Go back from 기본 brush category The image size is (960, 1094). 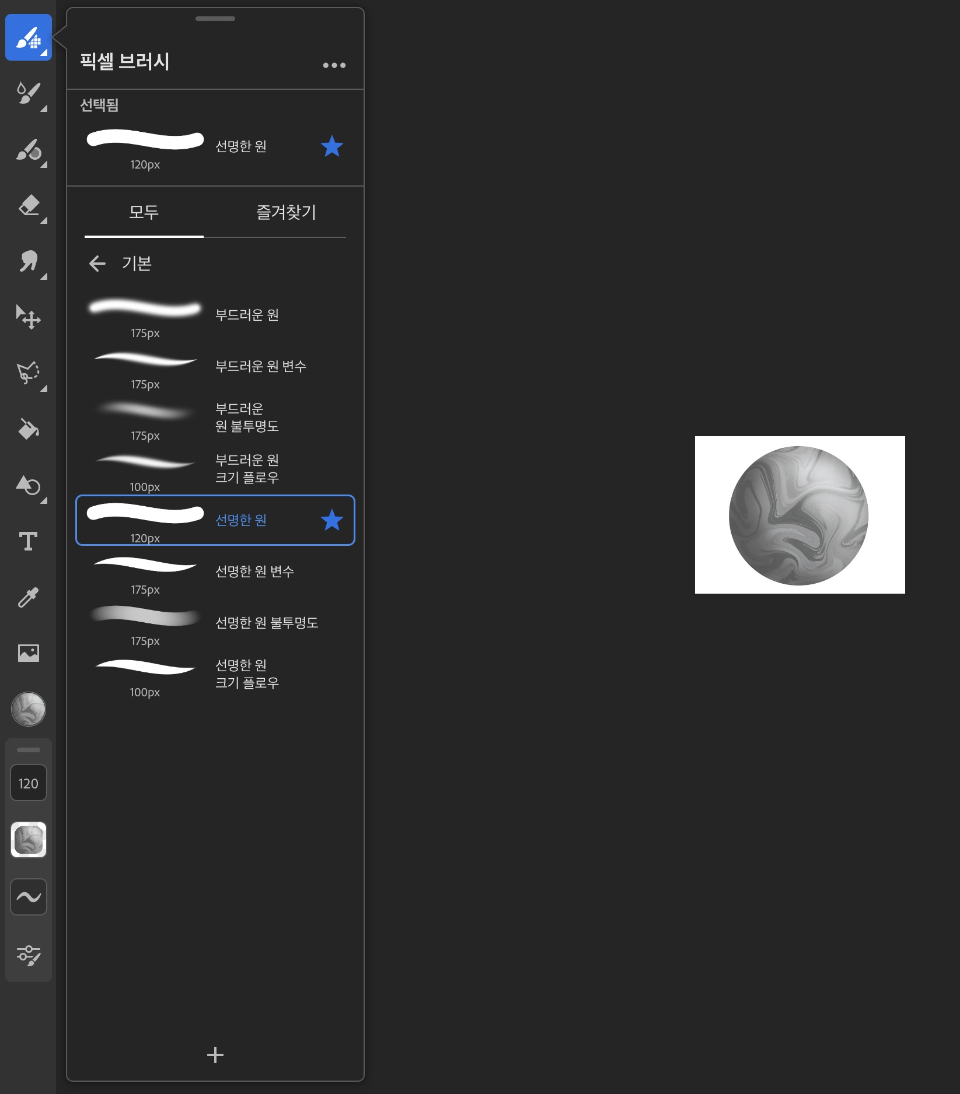click(x=97, y=264)
